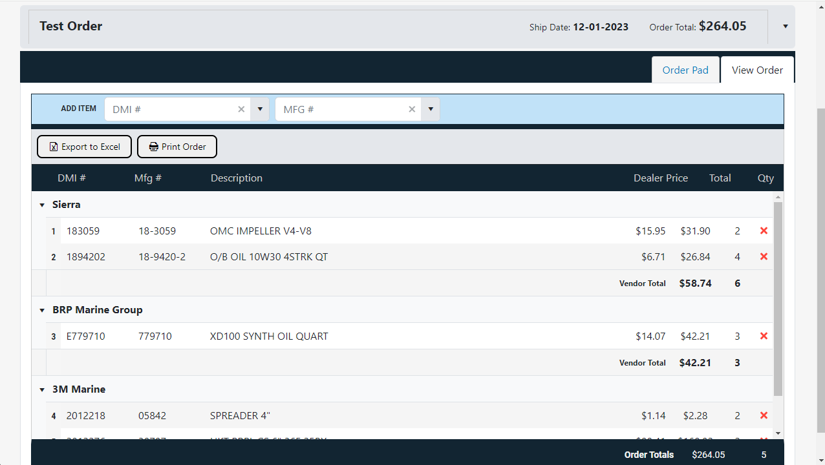825x465 pixels.
Task: Click the Sierra Vendor Total $58.74
Action: pos(696,283)
